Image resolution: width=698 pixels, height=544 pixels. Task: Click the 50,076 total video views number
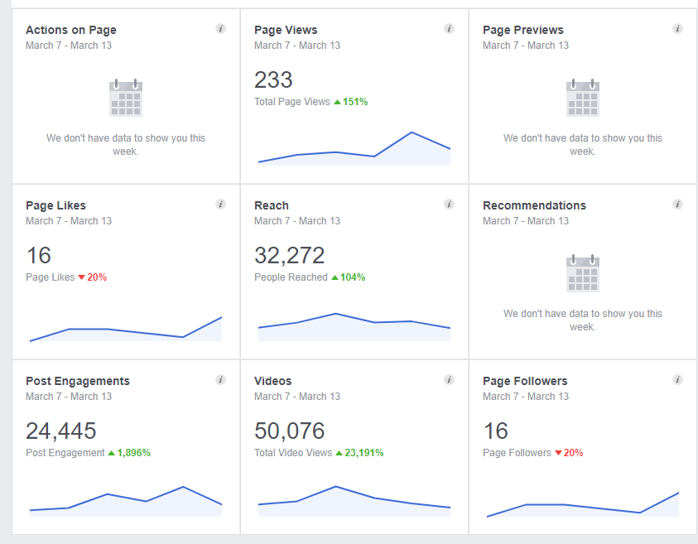(x=289, y=431)
